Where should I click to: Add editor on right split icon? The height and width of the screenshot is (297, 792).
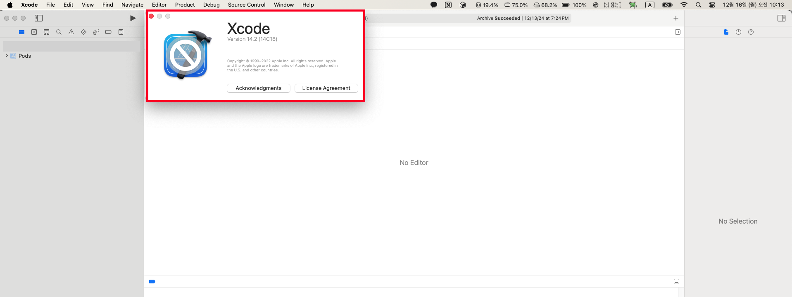[x=678, y=32]
